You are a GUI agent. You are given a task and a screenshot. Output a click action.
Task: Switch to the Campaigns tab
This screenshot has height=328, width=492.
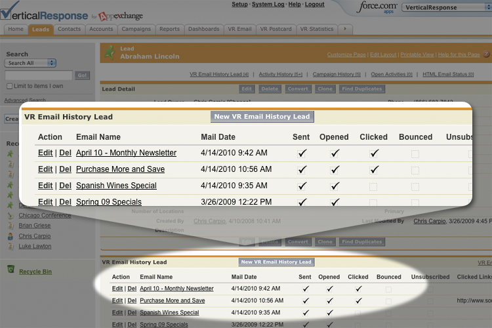pyautogui.click(x=136, y=29)
